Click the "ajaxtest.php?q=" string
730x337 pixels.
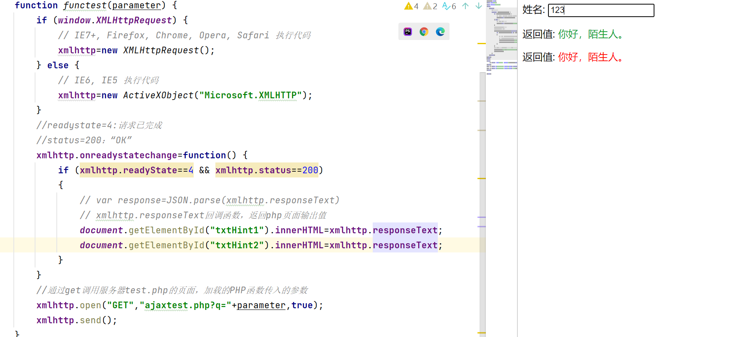point(186,305)
